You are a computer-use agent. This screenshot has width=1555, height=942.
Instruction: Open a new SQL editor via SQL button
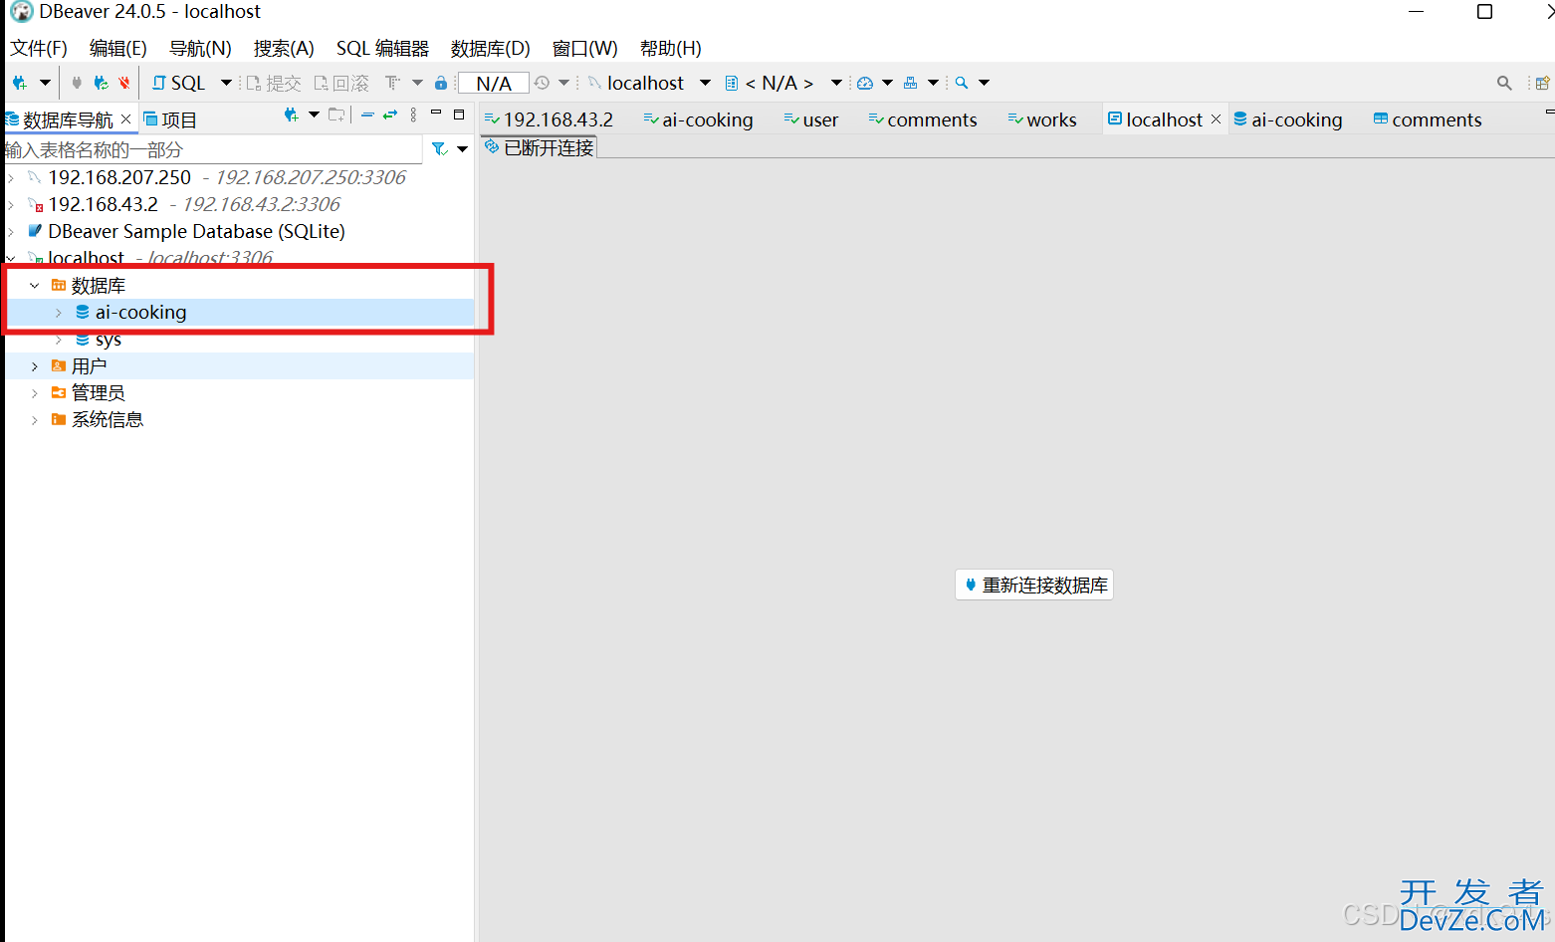pos(178,83)
